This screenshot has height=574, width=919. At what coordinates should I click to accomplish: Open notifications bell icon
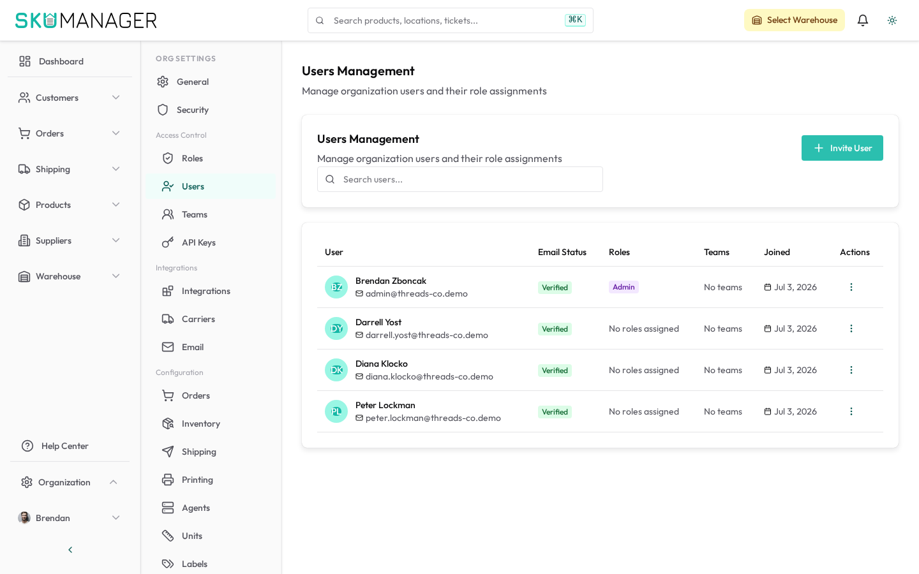coord(863,20)
